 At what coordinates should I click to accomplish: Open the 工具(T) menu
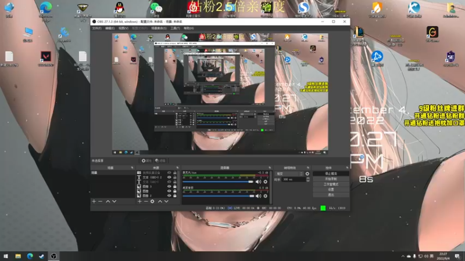(175, 28)
